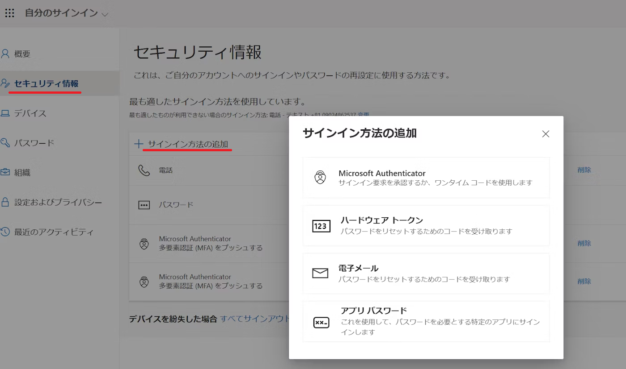This screenshot has width=626, height=369.
Task: Click the パスワード row label in the list
Action: tap(176, 205)
